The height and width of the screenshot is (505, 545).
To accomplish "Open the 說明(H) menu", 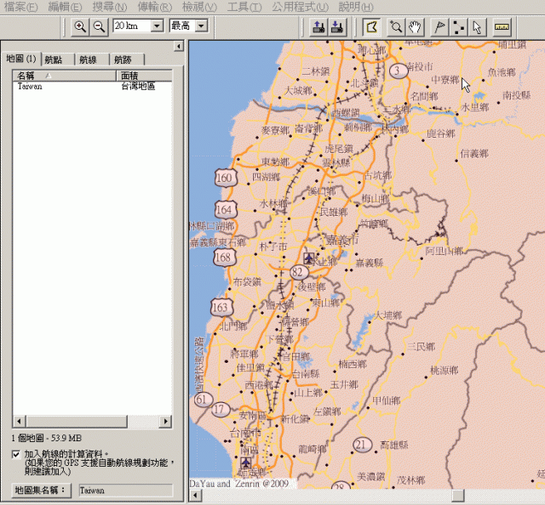I will [356, 7].
